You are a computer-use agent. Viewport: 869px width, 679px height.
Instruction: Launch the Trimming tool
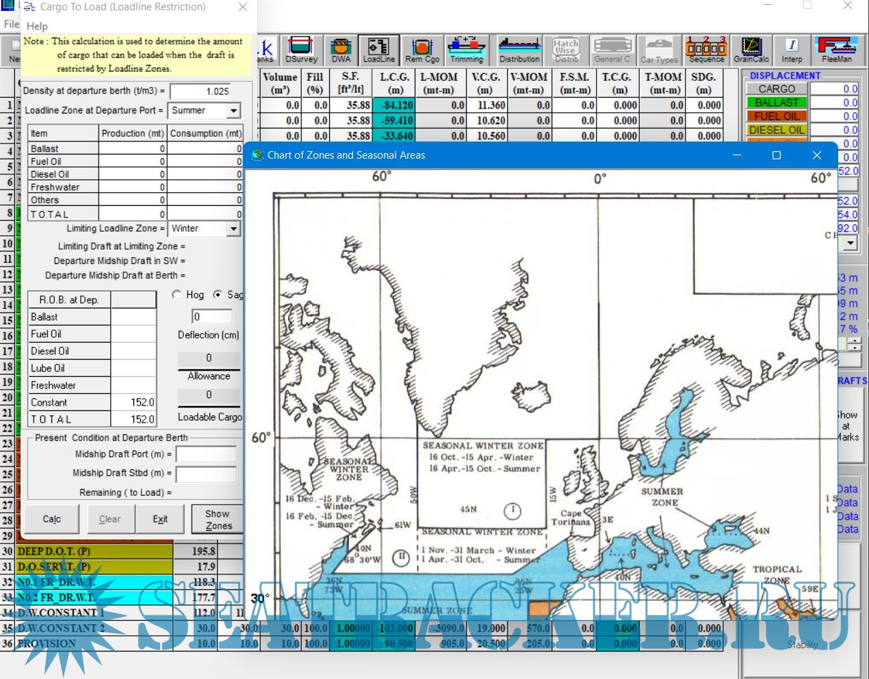tap(467, 51)
